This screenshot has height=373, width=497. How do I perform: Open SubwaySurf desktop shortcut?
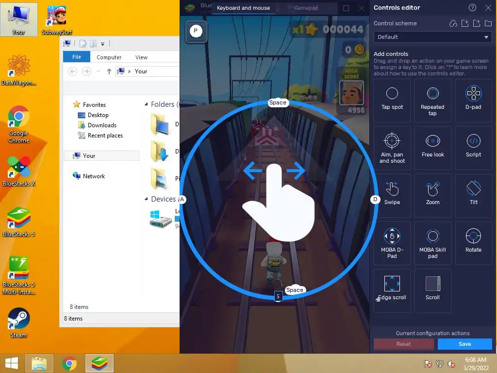point(56,20)
